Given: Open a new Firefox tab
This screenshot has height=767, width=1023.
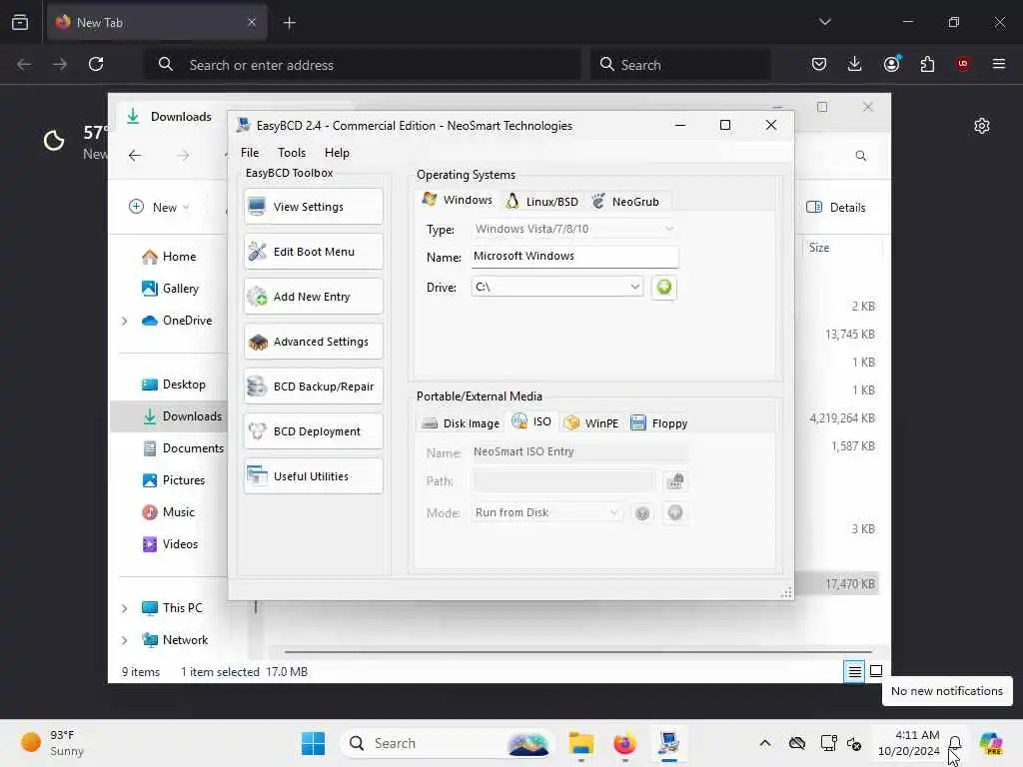Looking at the screenshot, I should pos(289,23).
